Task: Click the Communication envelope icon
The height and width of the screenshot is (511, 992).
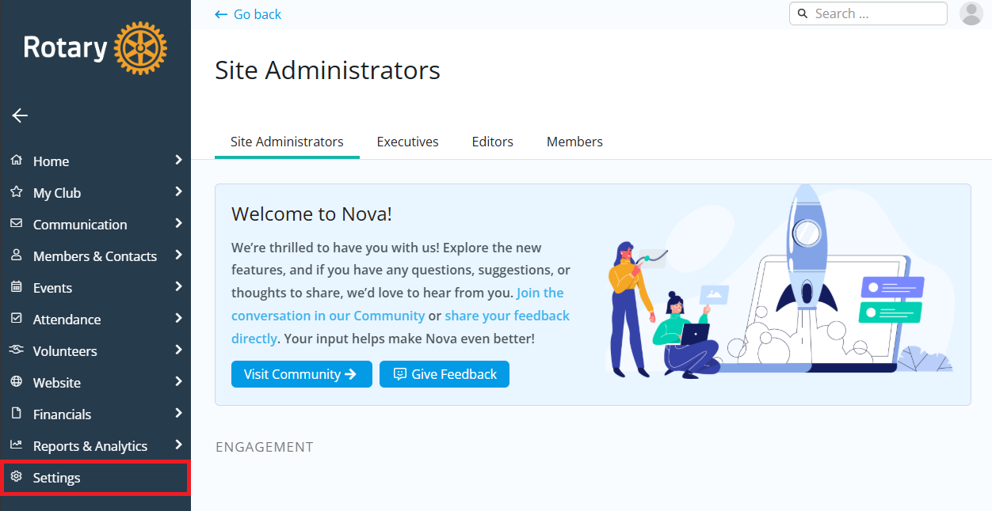Action: point(16,224)
